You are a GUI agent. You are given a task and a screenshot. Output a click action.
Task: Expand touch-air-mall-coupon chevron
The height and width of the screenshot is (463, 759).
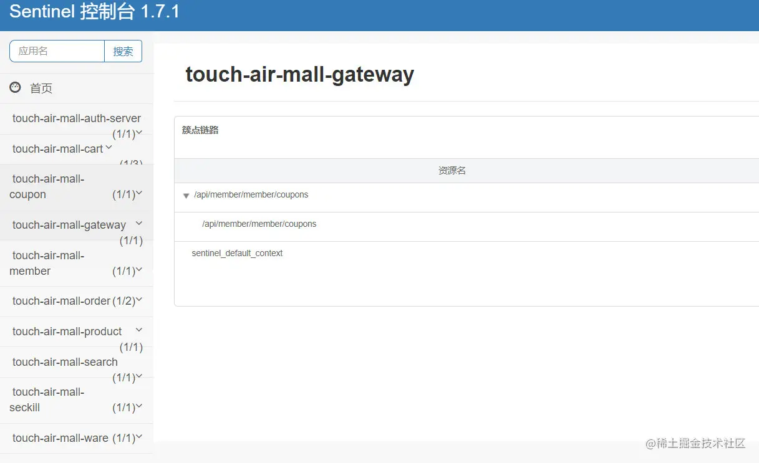coord(139,193)
